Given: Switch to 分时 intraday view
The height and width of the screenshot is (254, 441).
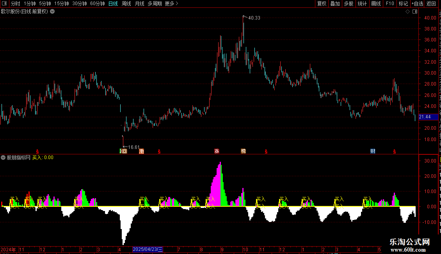Looking at the screenshot, I should point(16,4).
